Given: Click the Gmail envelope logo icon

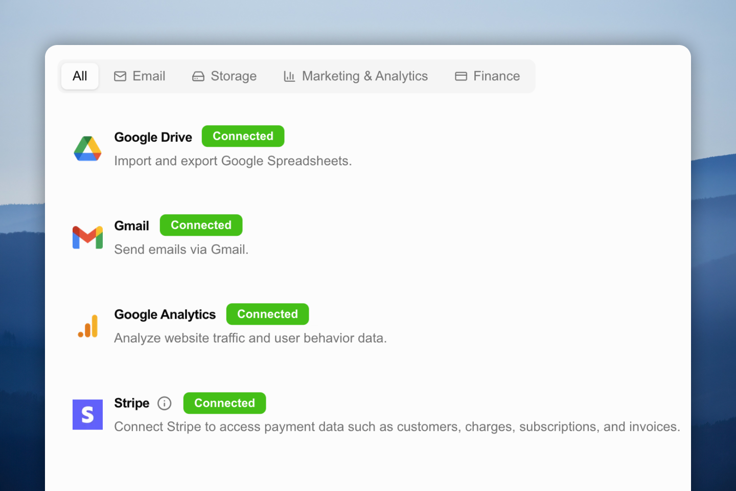Looking at the screenshot, I should (87, 237).
